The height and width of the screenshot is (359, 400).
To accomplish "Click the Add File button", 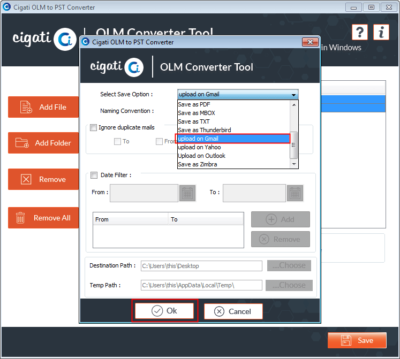I will click(x=43, y=107).
